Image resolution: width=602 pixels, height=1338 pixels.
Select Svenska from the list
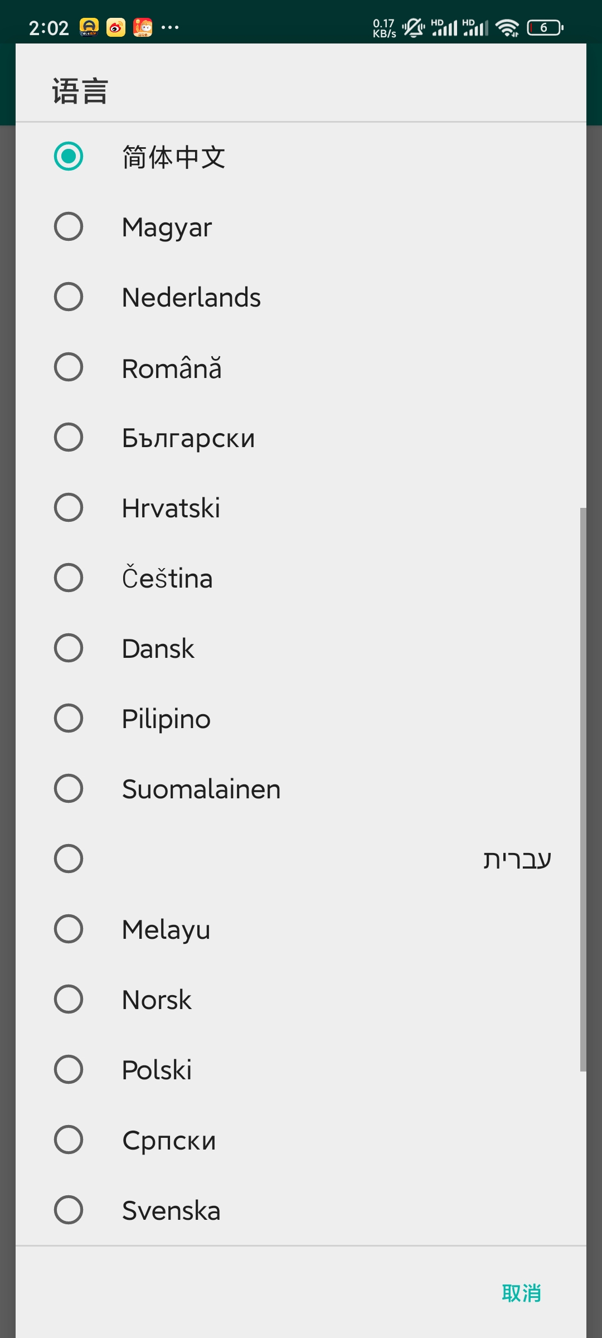(301, 1210)
